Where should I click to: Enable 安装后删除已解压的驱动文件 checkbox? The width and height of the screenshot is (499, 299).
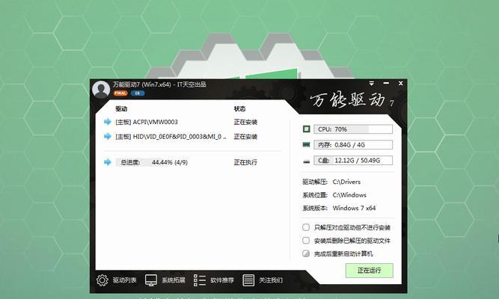(306, 240)
